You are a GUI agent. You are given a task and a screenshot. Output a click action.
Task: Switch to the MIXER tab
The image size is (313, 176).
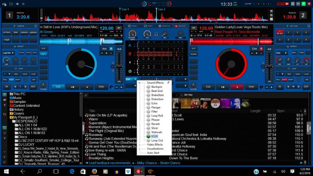coord(132,26)
